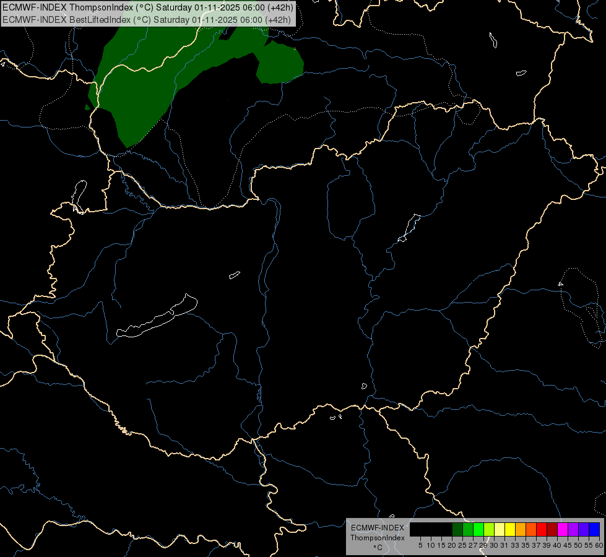Click the legend scale value '30'
This screenshot has height=557, width=606.
(494, 545)
